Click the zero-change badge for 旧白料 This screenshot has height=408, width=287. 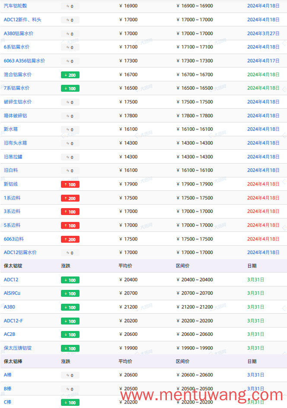pyautogui.click(x=70, y=171)
